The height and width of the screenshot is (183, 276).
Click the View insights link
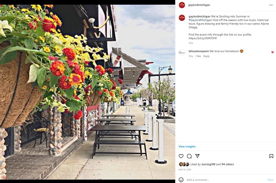[x=187, y=146]
